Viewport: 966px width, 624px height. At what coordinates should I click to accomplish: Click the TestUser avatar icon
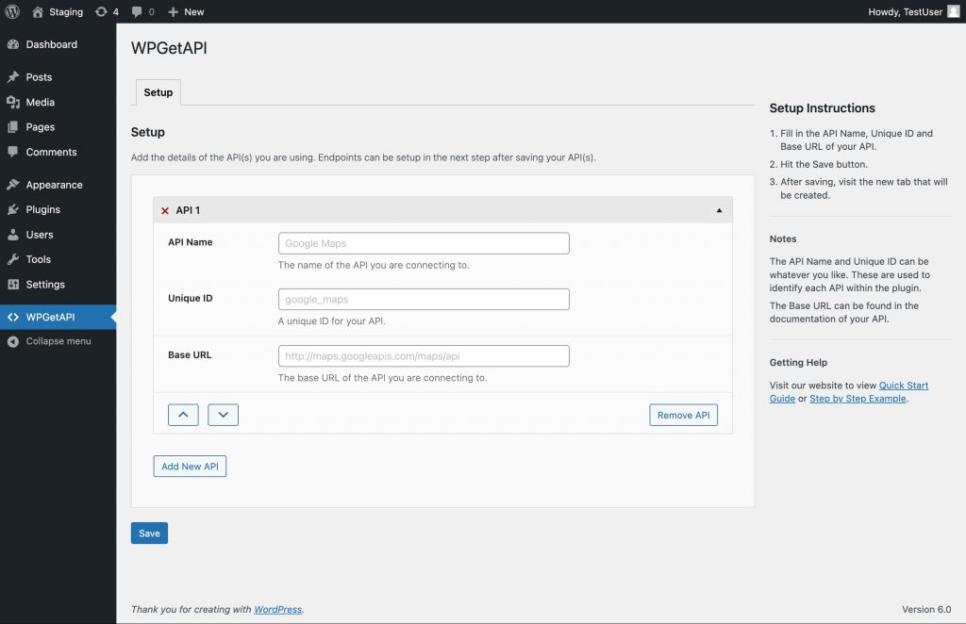pyautogui.click(x=953, y=11)
